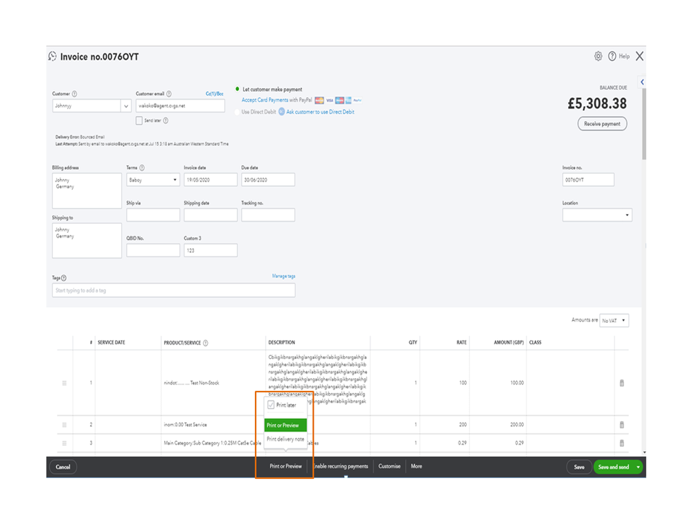Delete line 2 Test Service trash icon
Screen dimensions: 692x519
click(622, 425)
